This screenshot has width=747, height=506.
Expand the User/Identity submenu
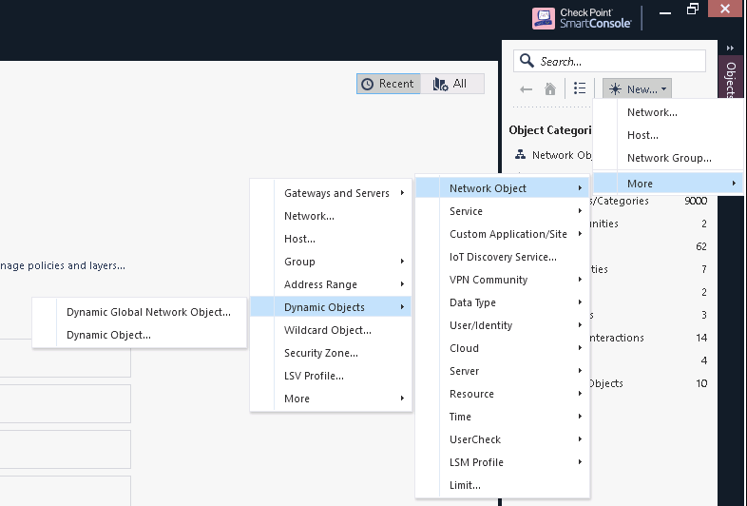click(x=503, y=325)
